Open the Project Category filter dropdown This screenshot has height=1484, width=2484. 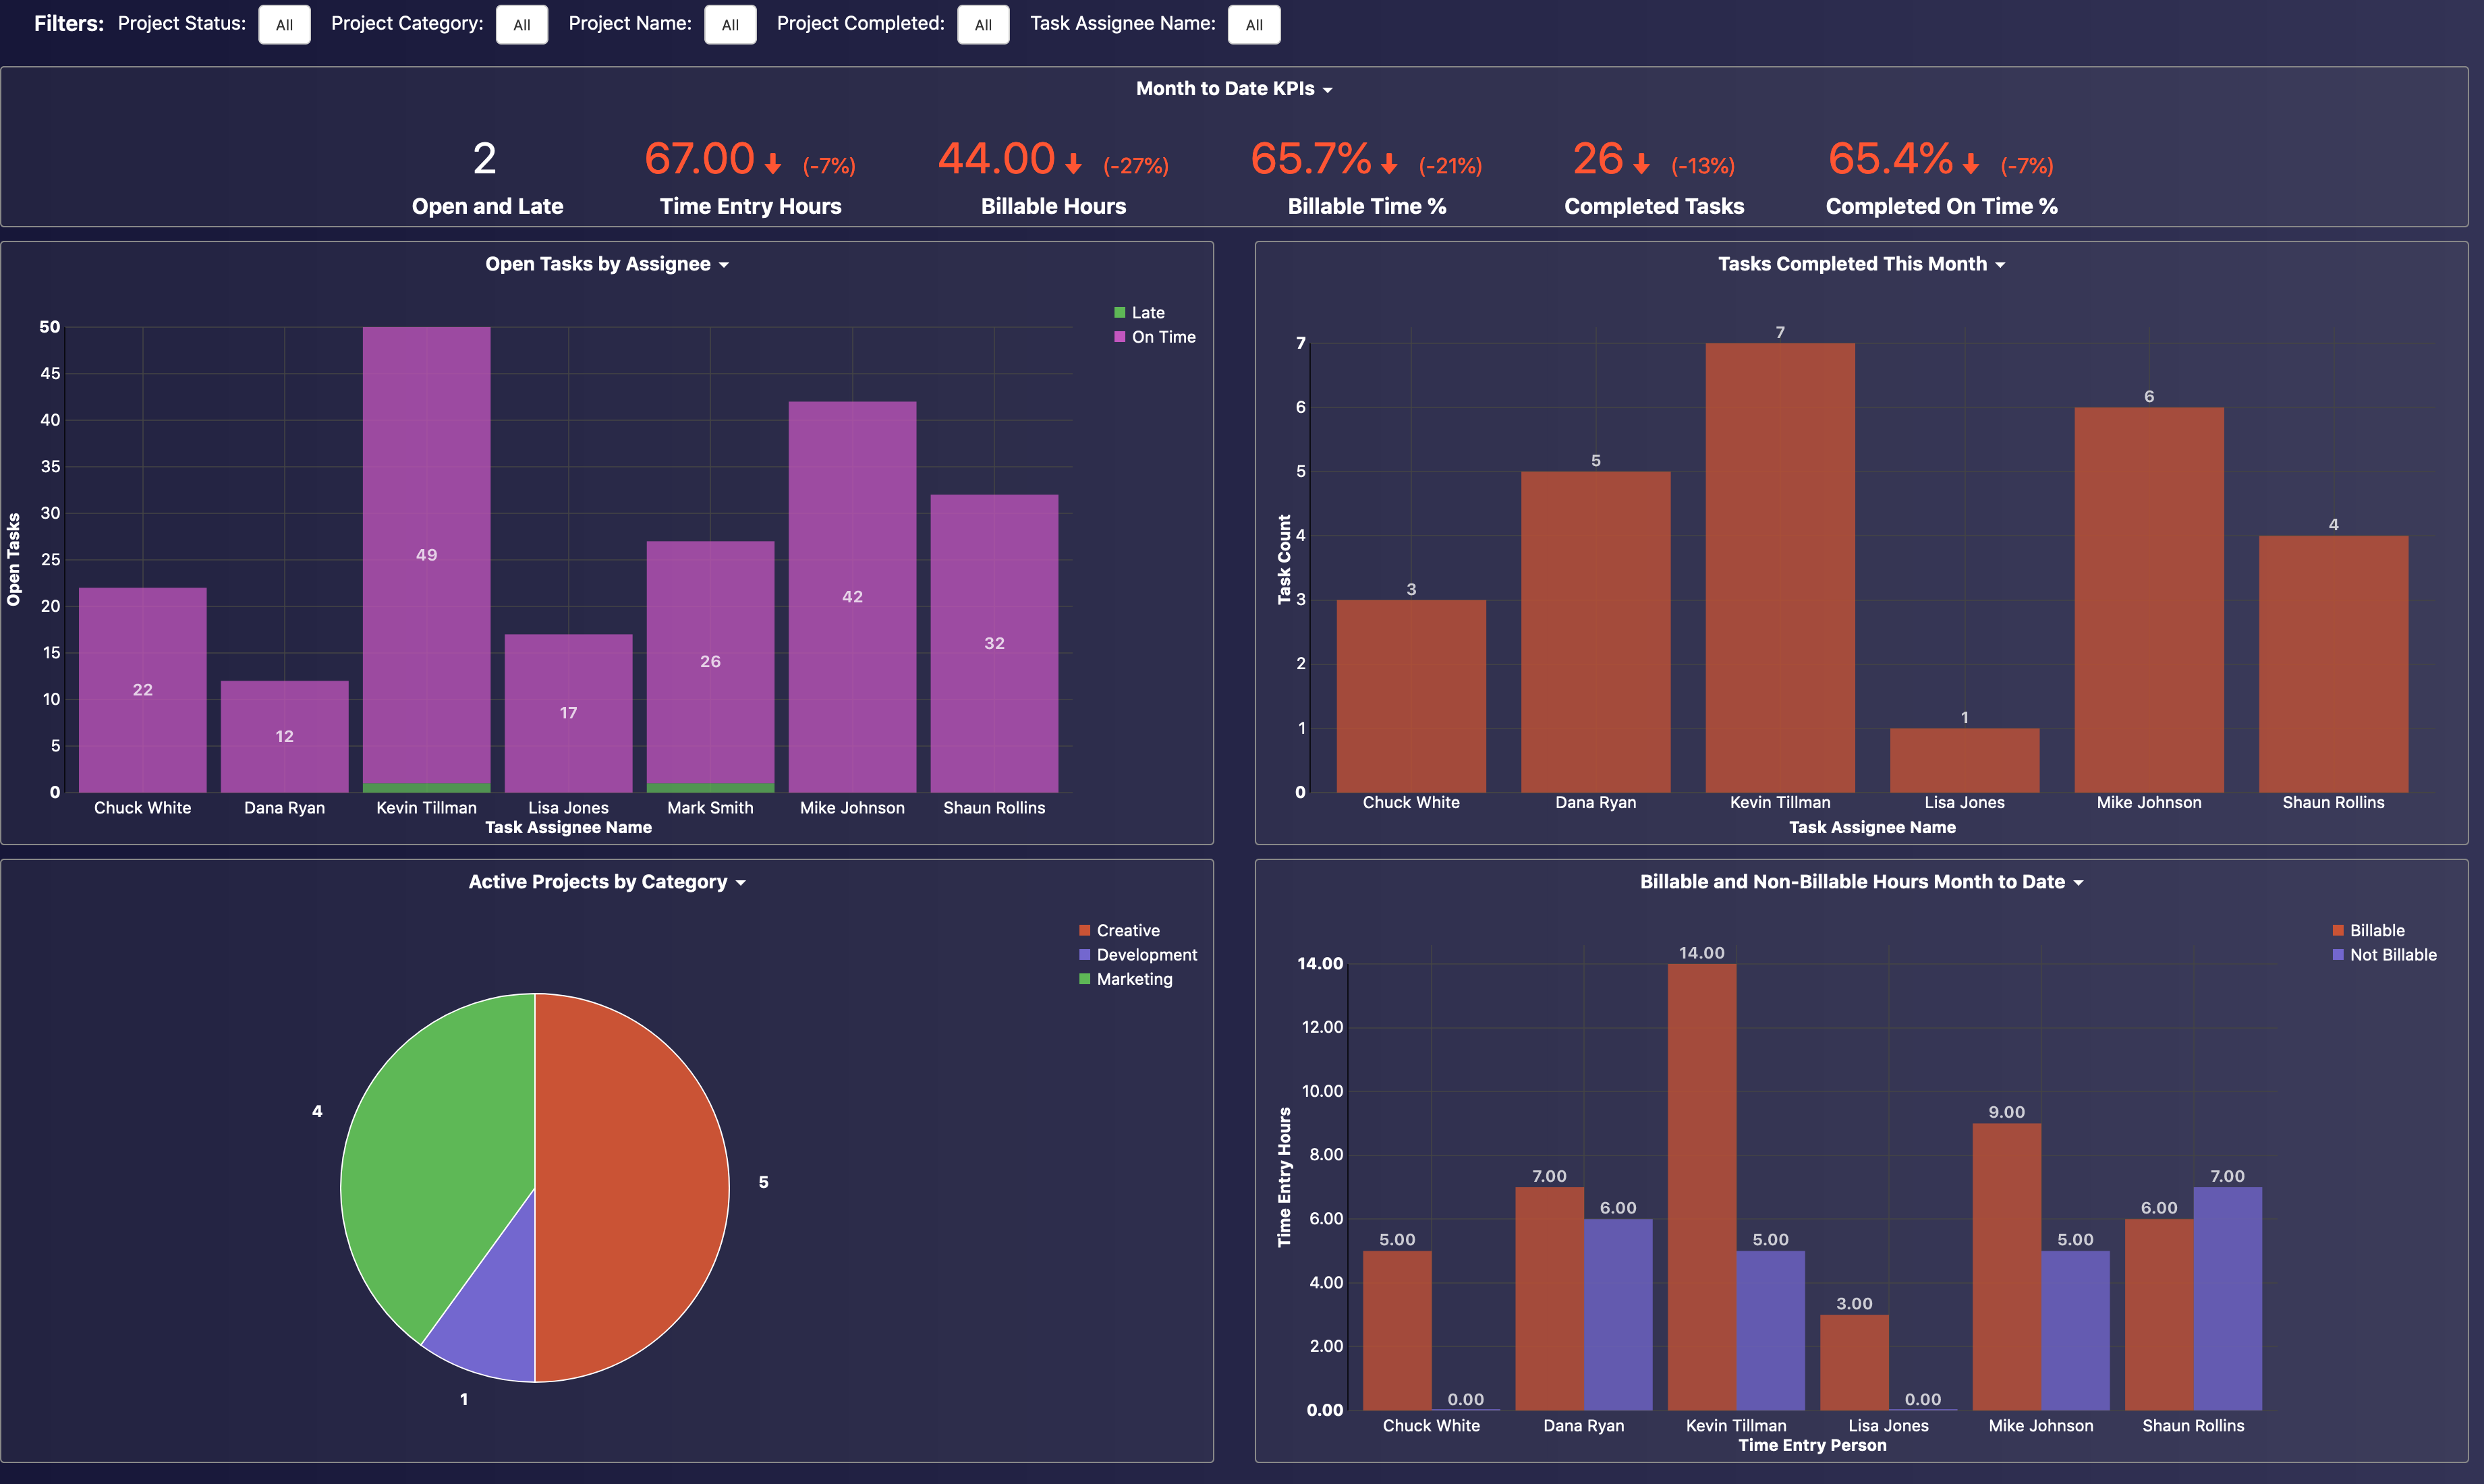pyautogui.click(x=522, y=25)
